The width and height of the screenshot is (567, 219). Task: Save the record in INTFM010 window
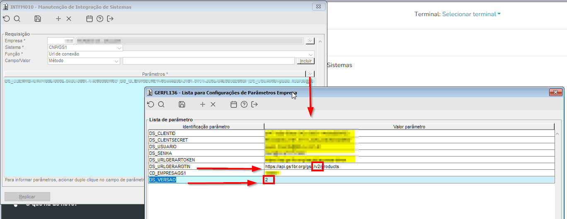point(38,19)
